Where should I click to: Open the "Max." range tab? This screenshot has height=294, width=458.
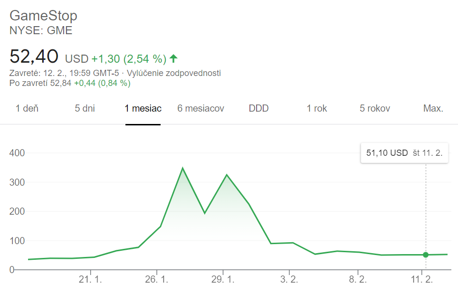click(x=433, y=108)
